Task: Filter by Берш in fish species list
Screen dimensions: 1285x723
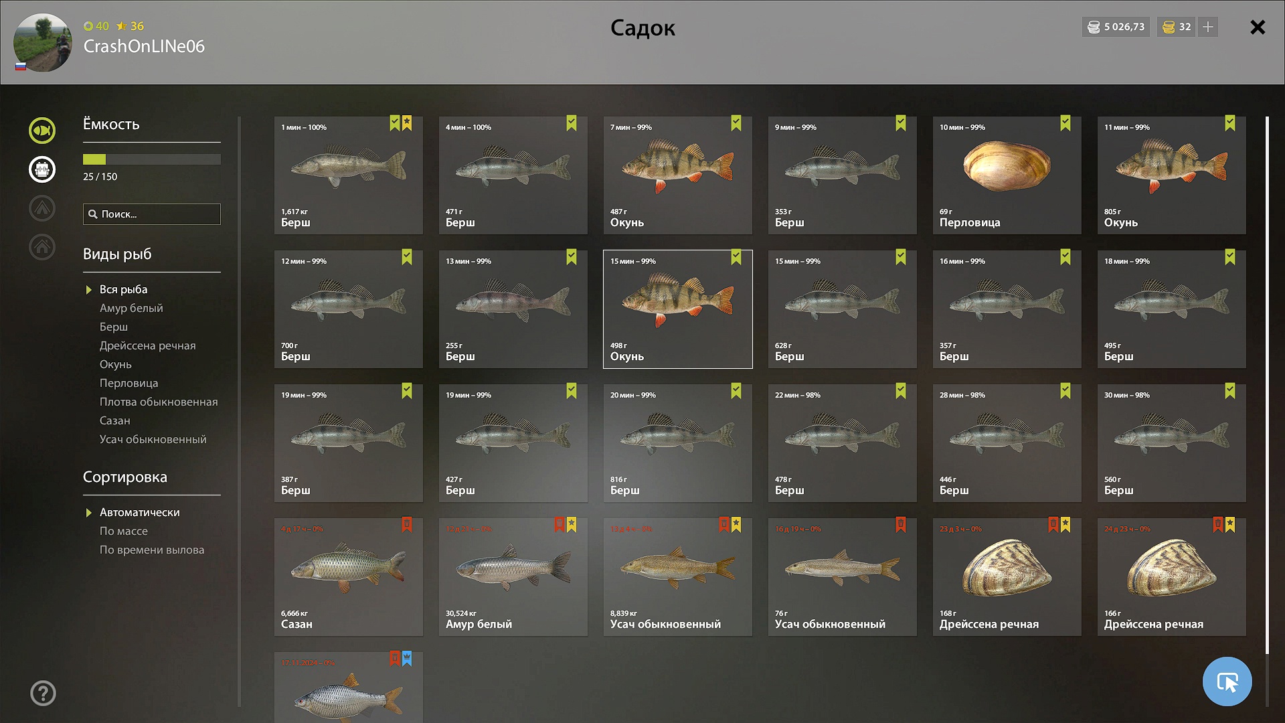Action: [114, 327]
